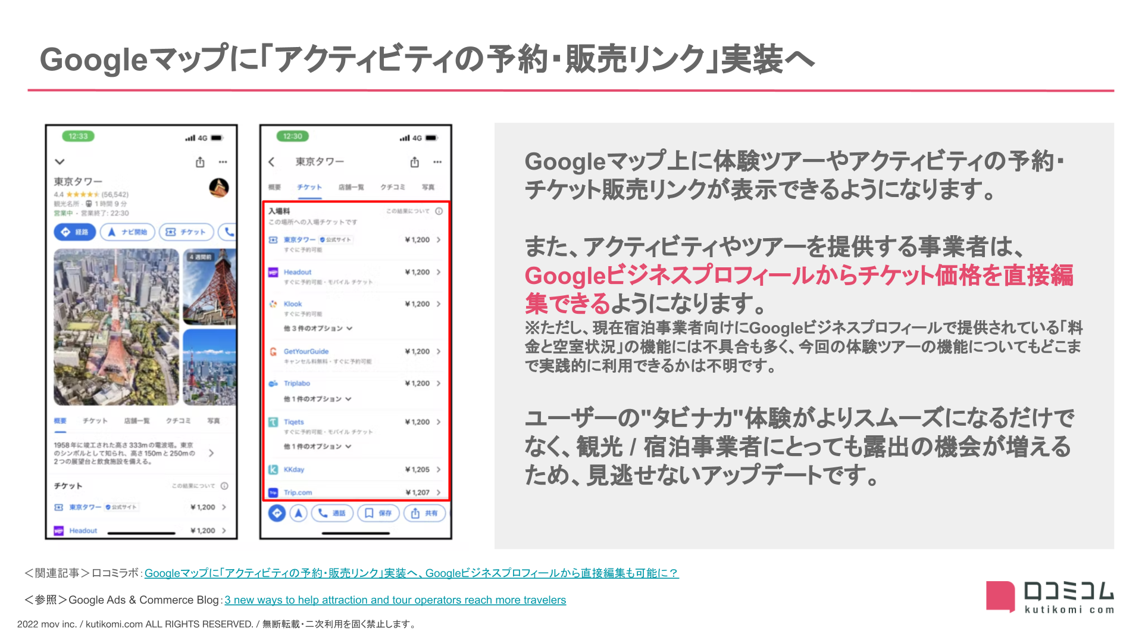Tap share icon in left phone header

tap(200, 162)
